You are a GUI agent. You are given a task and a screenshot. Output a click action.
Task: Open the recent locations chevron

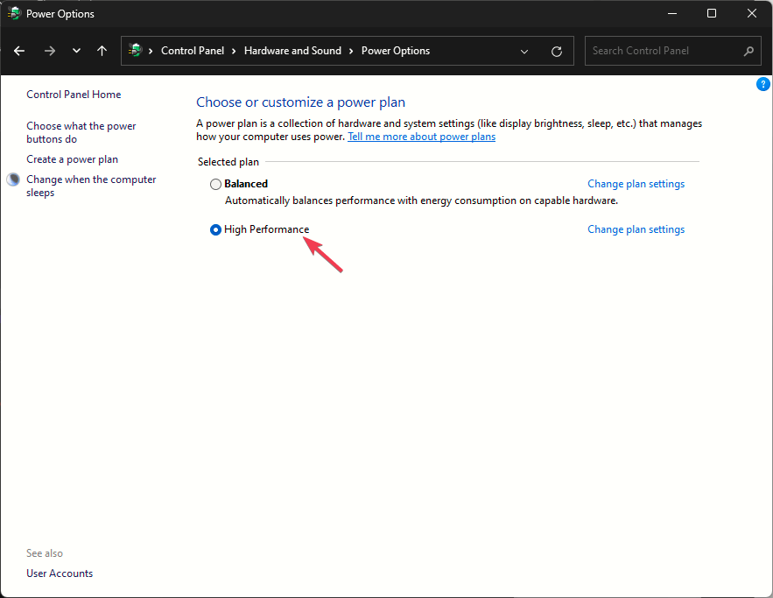75,51
